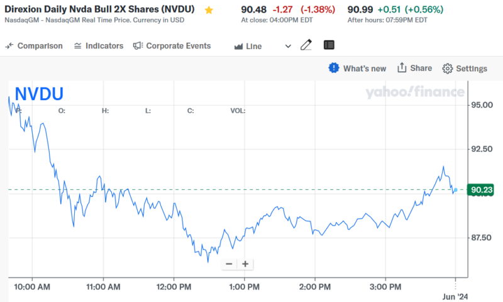This screenshot has height=302, width=503.
Task: Click the 90.23 current price label
Action: 480,190
